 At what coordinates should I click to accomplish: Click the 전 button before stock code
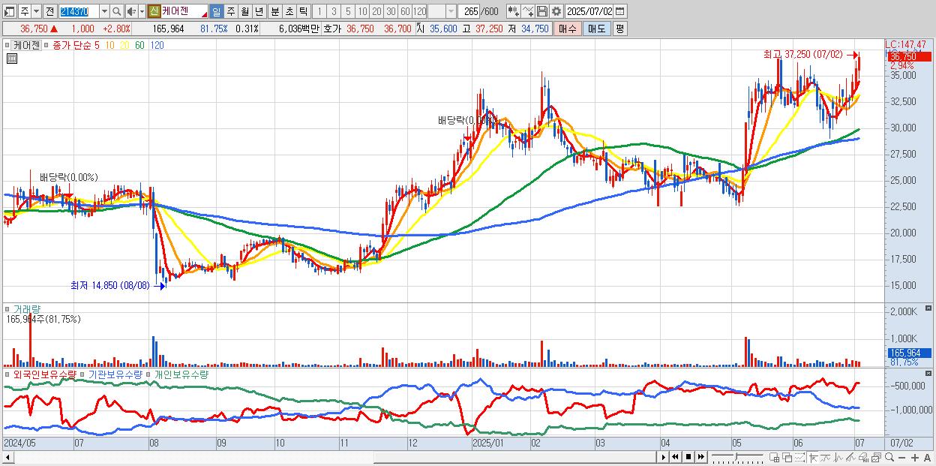click(49, 11)
